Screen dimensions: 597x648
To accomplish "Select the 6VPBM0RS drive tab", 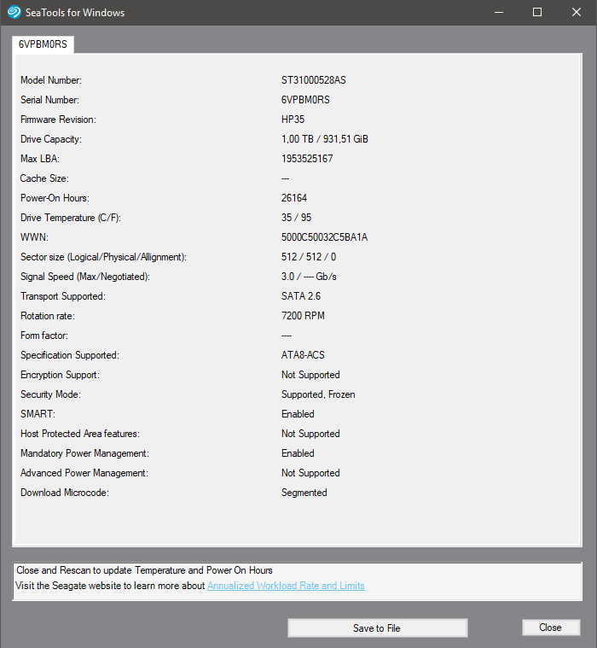I will [x=43, y=44].
